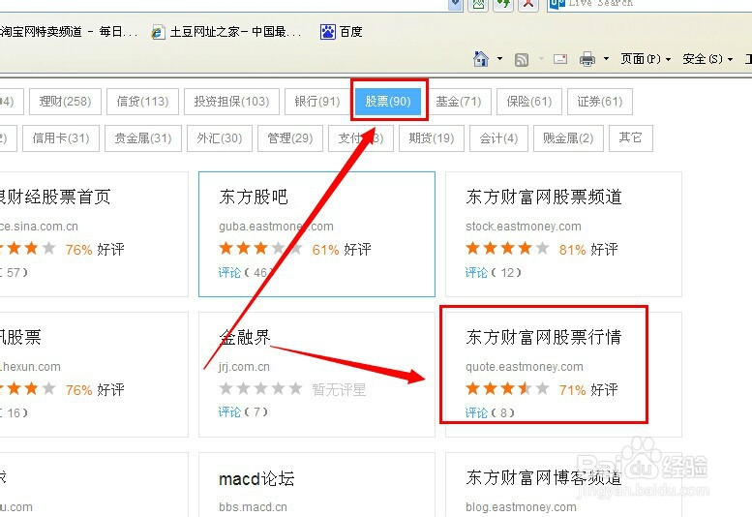Image resolution: width=752 pixels, height=517 pixels.
Task: Open the 淘宝网特卖频道 favorites bookmark
Action: [x=69, y=32]
